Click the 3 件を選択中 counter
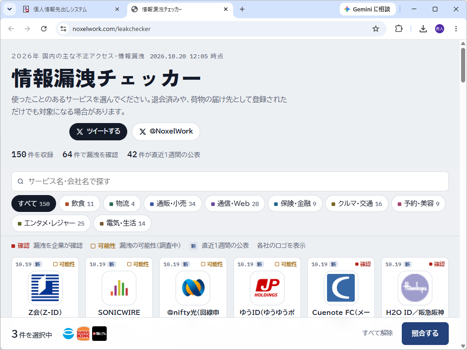Image resolution: width=467 pixels, height=350 pixels. click(32, 334)
